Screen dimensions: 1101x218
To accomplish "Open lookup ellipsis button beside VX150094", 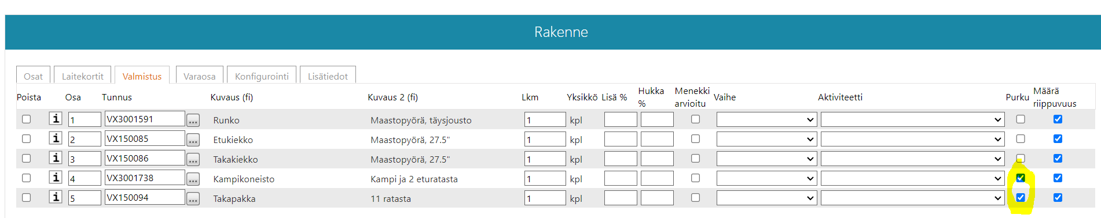I will (x=193, y=198).
